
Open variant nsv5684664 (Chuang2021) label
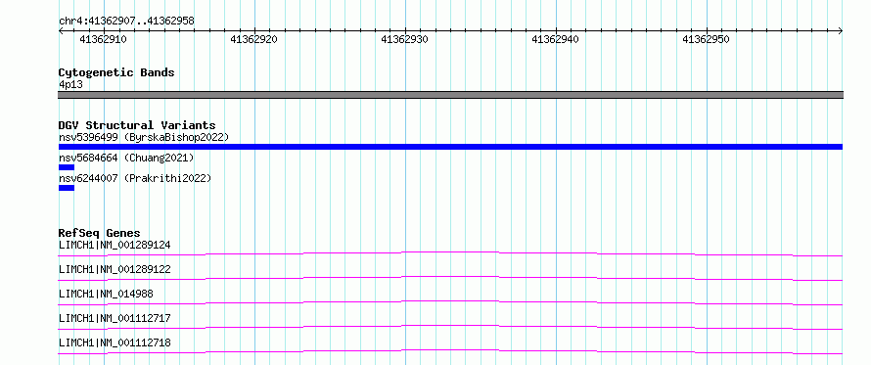tap(126, 159)
